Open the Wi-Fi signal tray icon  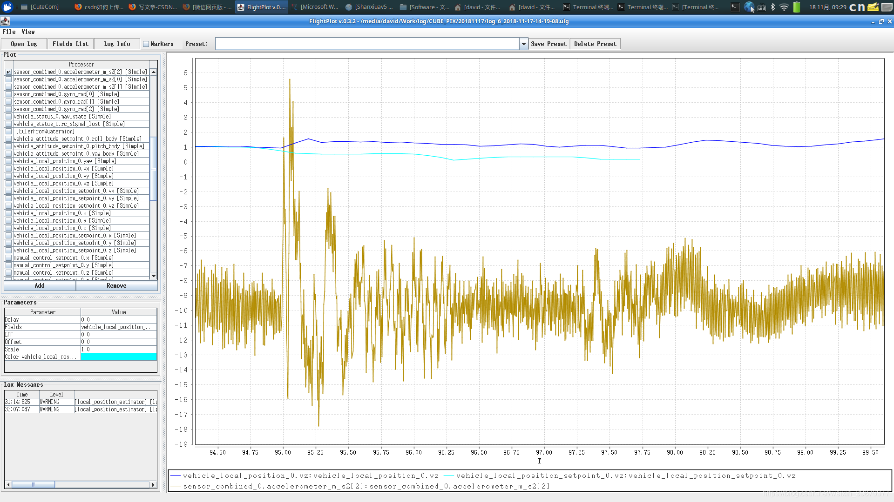(x=784, y=7)
